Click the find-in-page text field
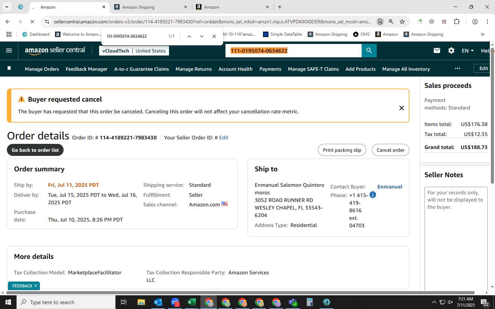 click(134, 36)
